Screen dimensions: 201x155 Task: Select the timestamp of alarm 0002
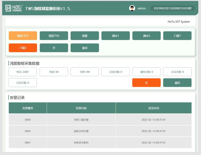click(154, 131)
